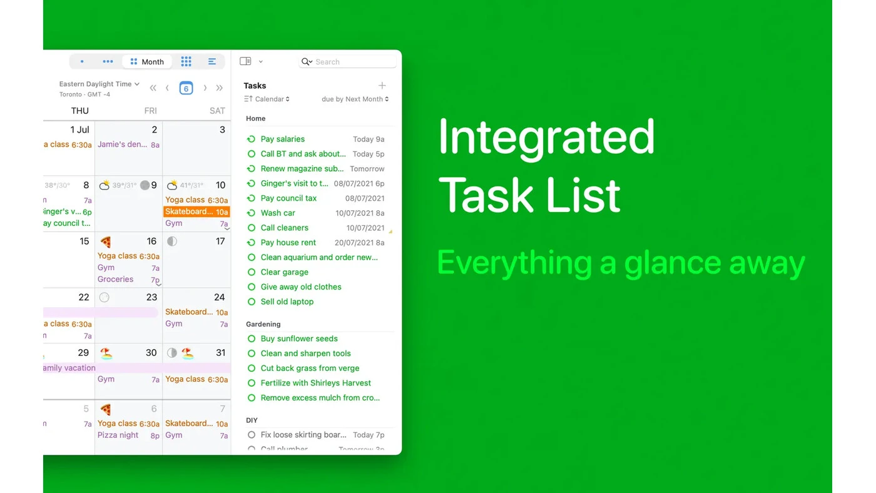Open the list view icon

coord(212,61)
